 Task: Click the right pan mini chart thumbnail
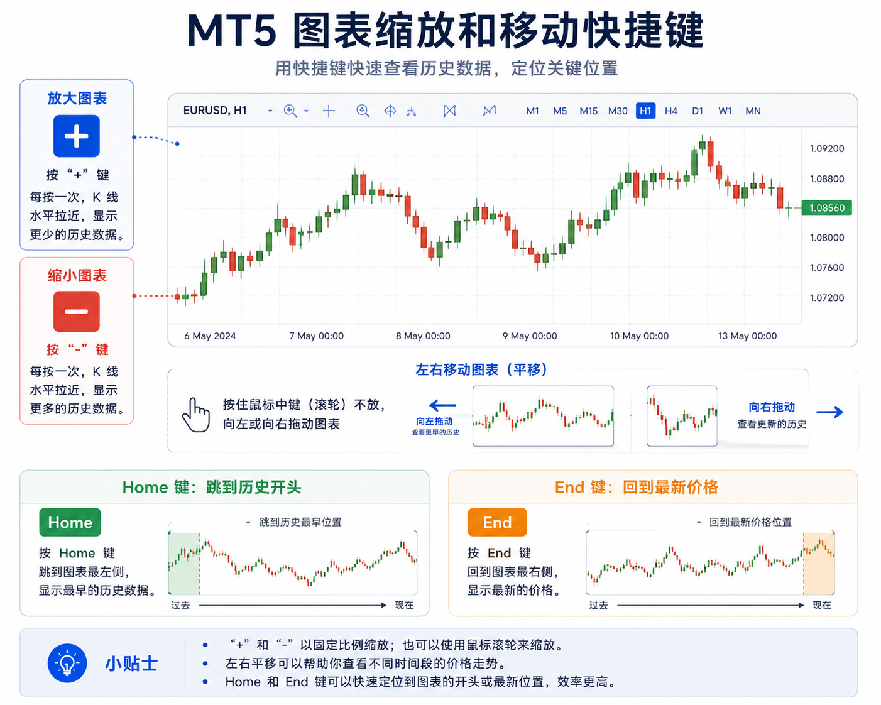[x=682, y=416]
